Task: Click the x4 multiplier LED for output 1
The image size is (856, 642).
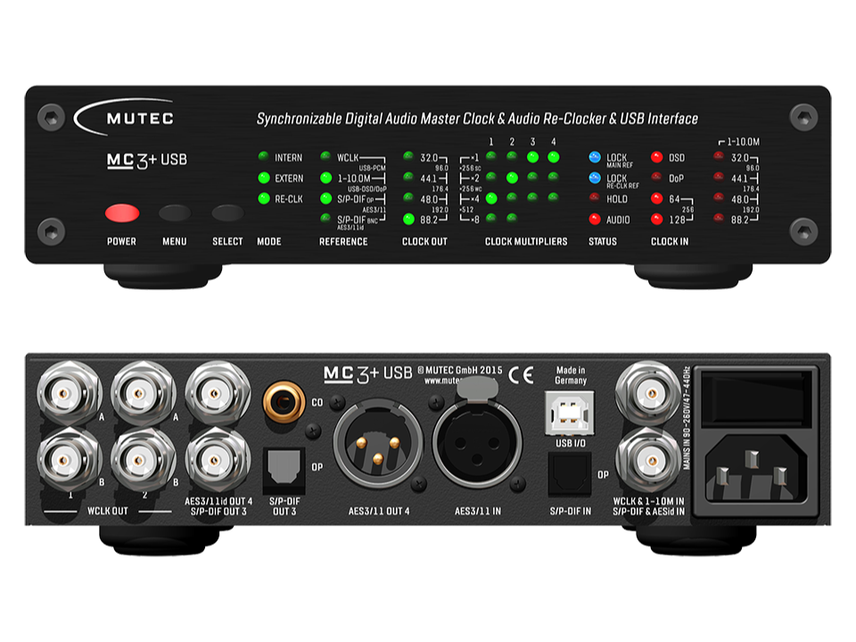Action: [x=491, y=198]
